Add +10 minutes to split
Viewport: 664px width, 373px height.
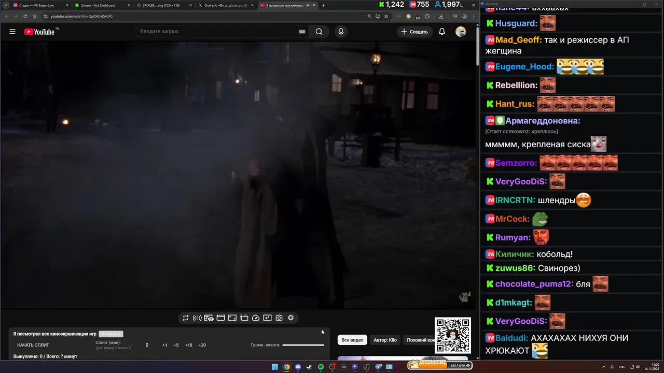(188, 345)
